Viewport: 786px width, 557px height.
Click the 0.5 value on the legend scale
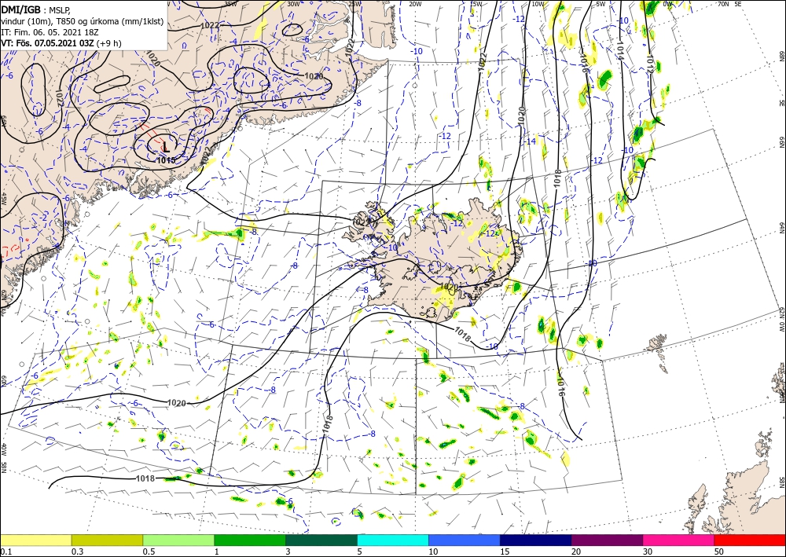pos(149,552)
